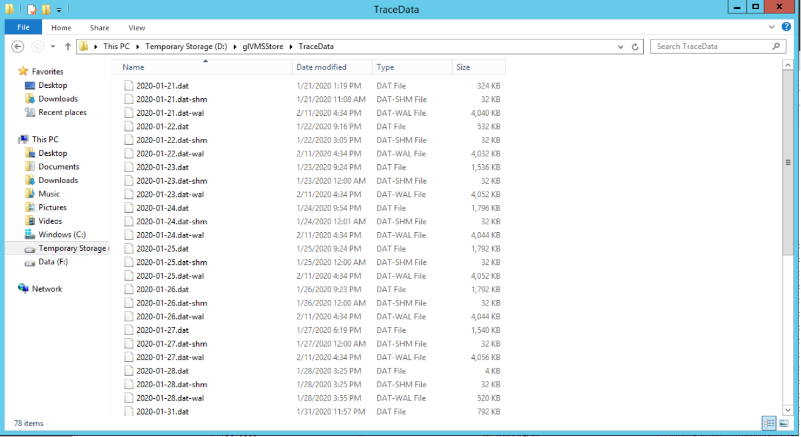Open the Explorer Help question mark
The height and width of the screenshot is (437, 801).
click(x=786, y=27)
